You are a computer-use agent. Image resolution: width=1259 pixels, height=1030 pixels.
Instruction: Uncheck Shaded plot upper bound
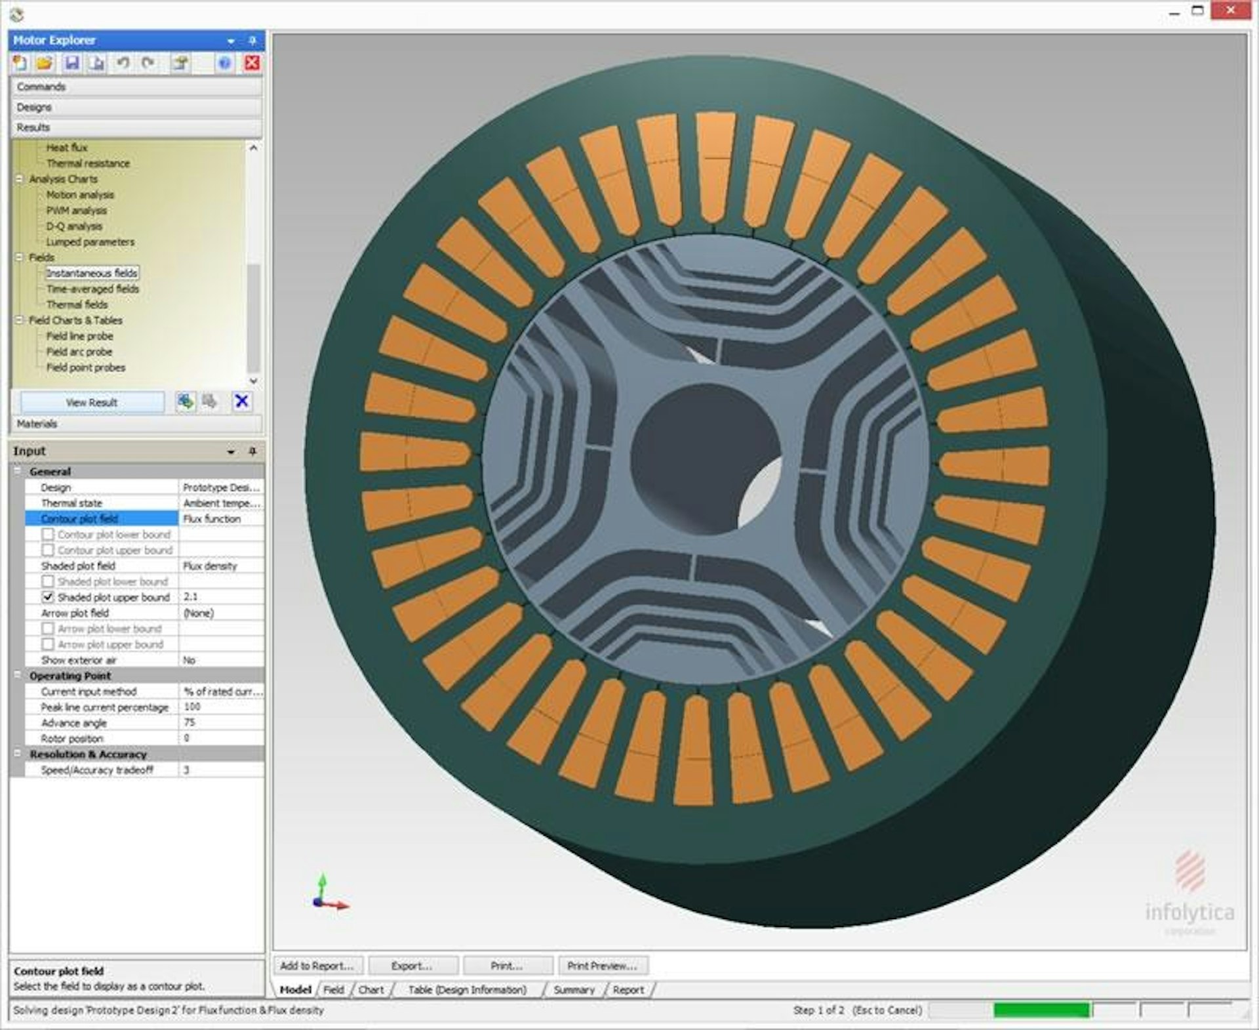click(x=48, y=598)
